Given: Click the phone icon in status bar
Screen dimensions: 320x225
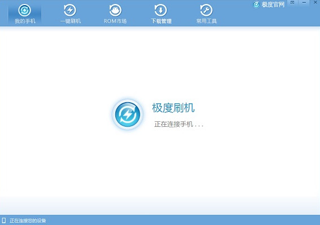Looking at the screenshot, I should [x=4, y=220].
